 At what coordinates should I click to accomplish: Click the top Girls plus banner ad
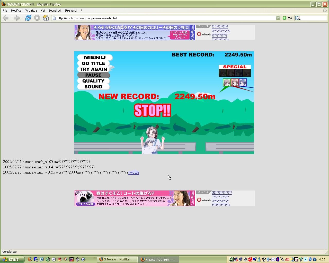coord(135,32)
